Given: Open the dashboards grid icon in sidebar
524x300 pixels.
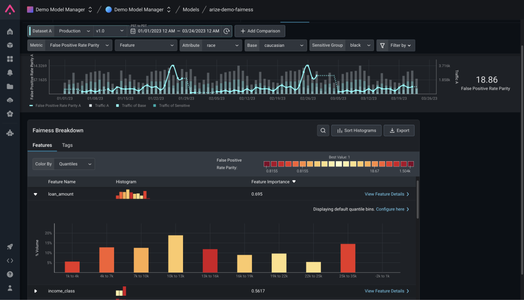Looking at the screenshot, I should tap(10, 59).
